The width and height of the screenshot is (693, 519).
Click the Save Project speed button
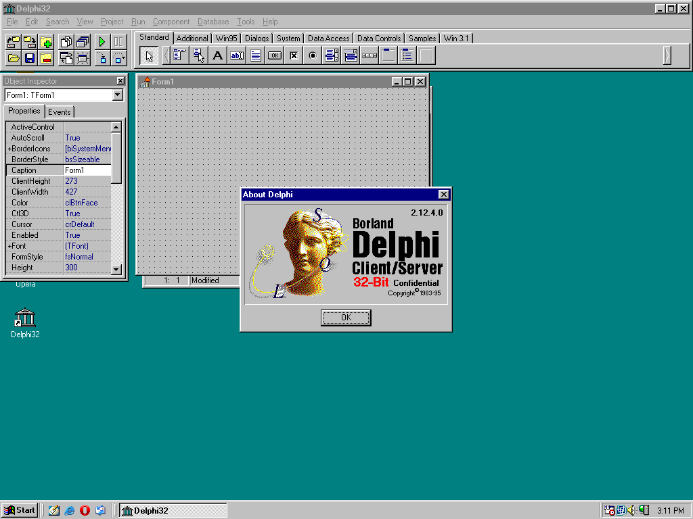[x=30, y=42]
